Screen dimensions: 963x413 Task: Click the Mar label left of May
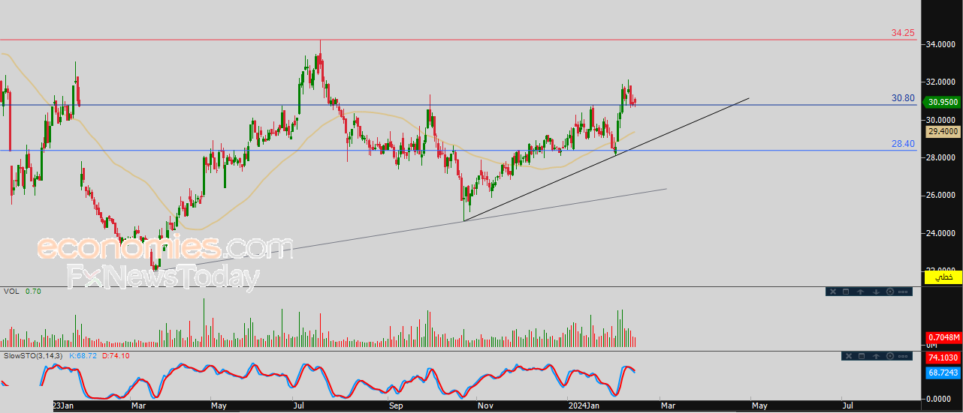tap(137, 406)
